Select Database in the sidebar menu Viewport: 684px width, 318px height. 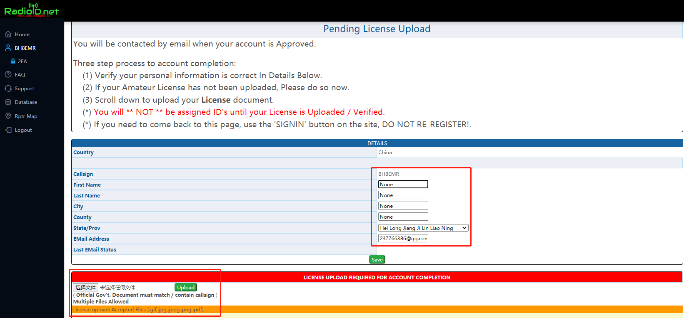pyautogui.click(x=26, y=102)
